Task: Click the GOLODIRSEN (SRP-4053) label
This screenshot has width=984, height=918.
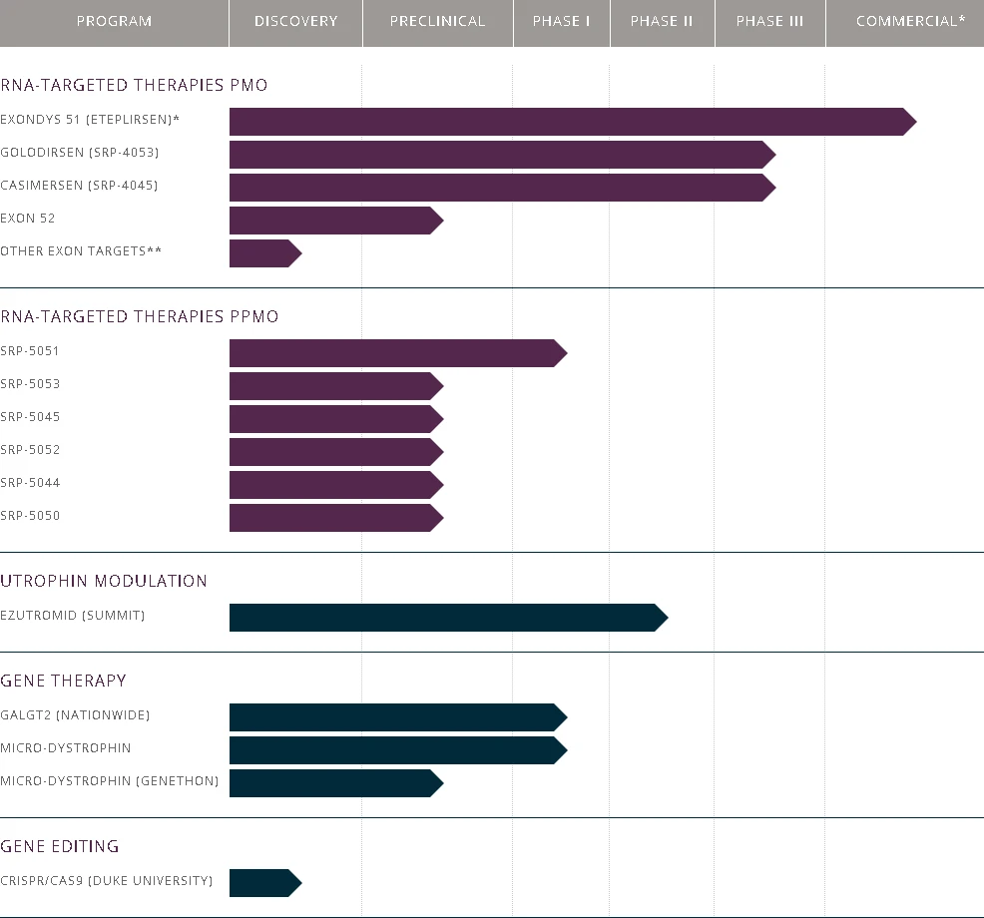Action: tap(80, 153)
